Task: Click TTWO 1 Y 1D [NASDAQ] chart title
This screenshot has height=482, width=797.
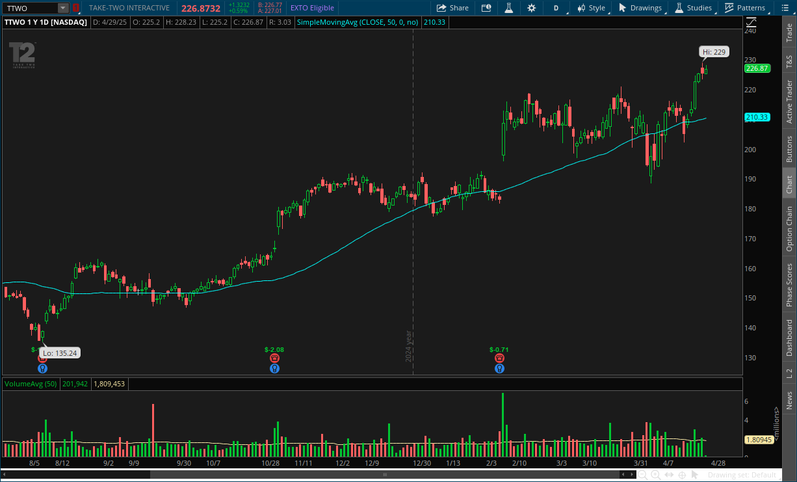Action: point(46,22)
